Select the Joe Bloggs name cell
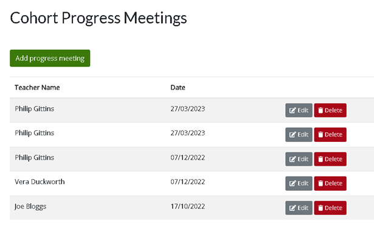This screenshot has height=237, width=374. (30, 207)
